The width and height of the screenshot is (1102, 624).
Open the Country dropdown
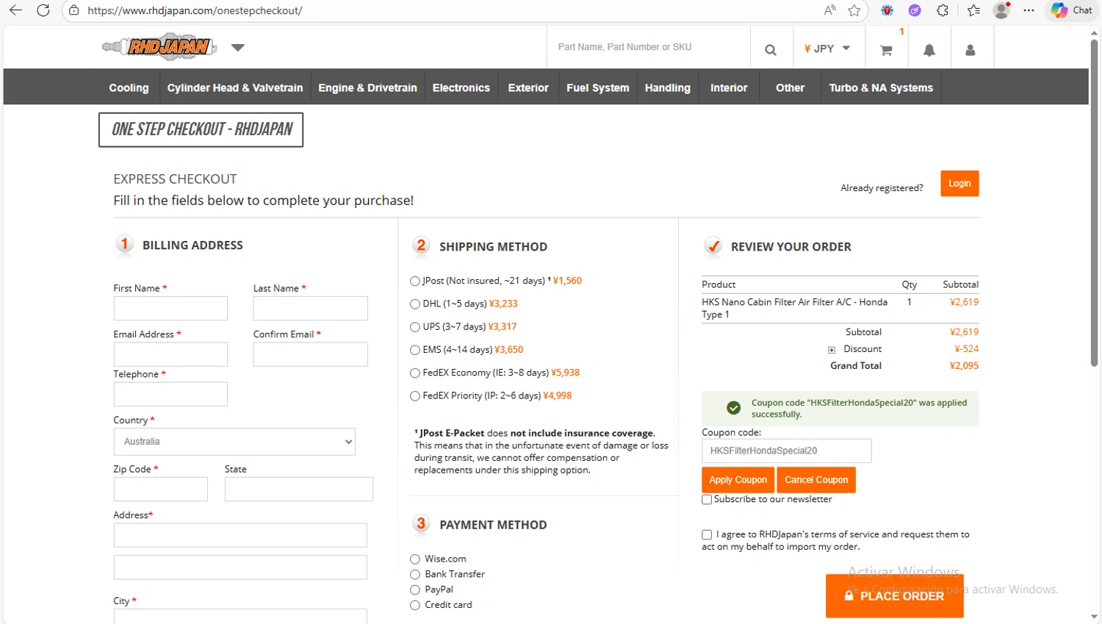pyautogui.click(x=234, y=442)
